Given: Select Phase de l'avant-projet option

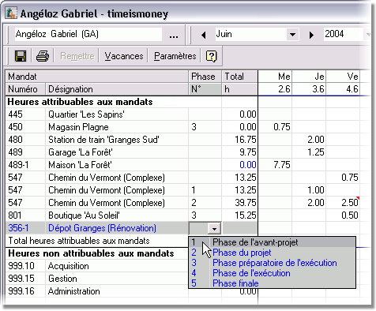Looking at the screenshot, I should [273, 242].
